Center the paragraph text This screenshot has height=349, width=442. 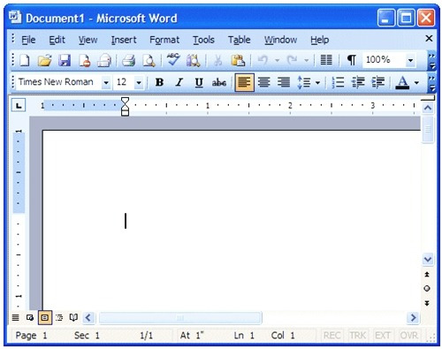[x=264, y=82]
